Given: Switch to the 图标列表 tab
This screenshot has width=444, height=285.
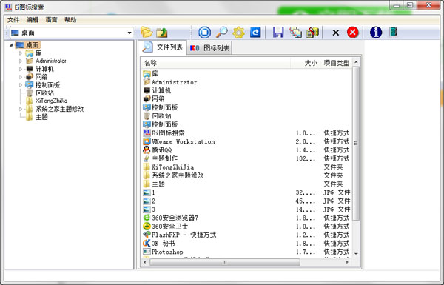Looking at the screenshot, I should tap(209, 48).
